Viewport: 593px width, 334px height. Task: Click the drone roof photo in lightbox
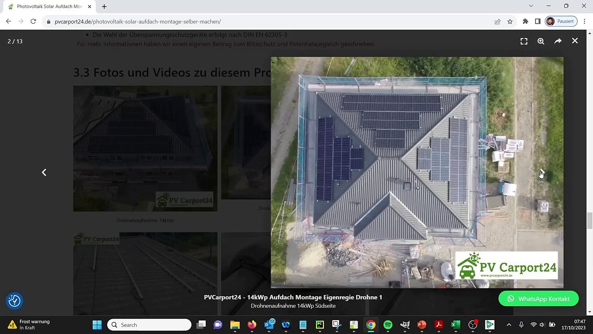pos(417,173)
